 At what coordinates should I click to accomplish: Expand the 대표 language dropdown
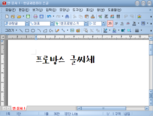click(52, 24)
